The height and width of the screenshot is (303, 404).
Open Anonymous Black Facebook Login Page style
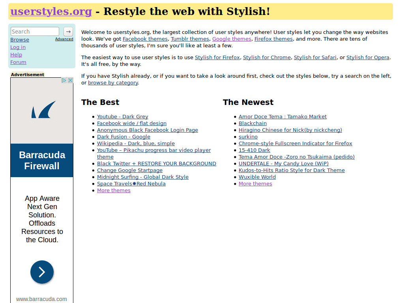pyautogui.click(x=148, y=130)
